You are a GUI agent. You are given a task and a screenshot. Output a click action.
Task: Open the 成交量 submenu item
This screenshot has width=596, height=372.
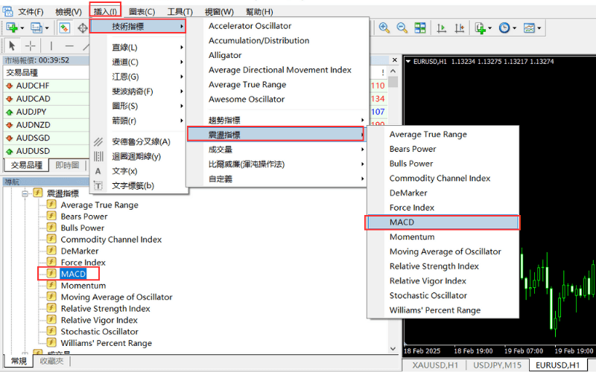coord(276,150)
